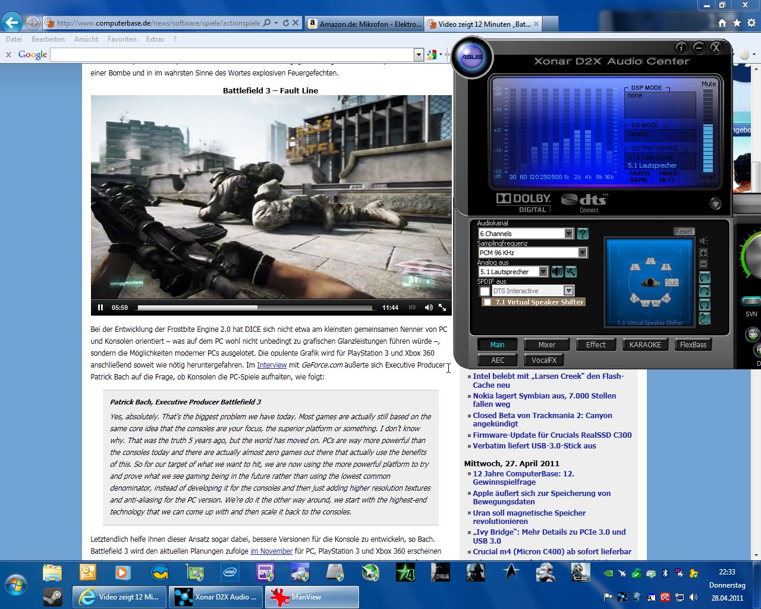Viewport: 761px width, 609px height.
Task: Click the minus button beside the speaker shifter panel
Action: tap(703, 264)
